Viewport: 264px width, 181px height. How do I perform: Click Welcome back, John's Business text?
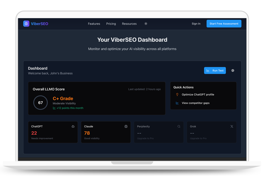coord(50,73)
